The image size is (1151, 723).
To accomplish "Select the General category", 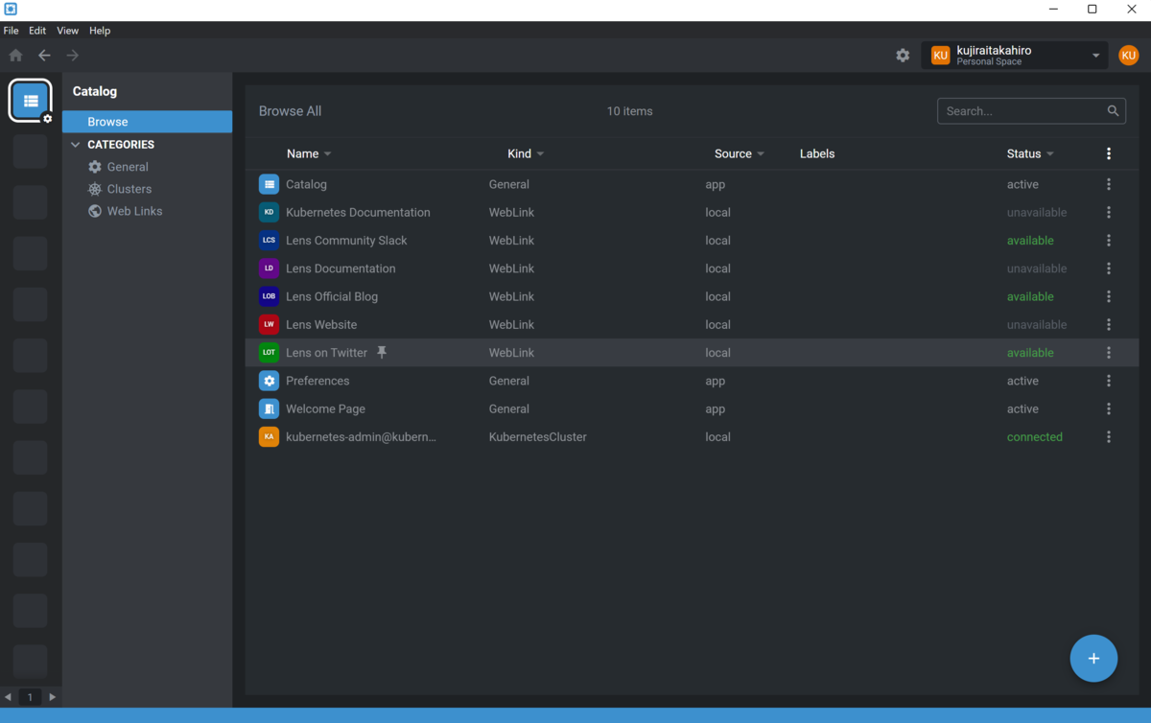I will click(128, 167).
